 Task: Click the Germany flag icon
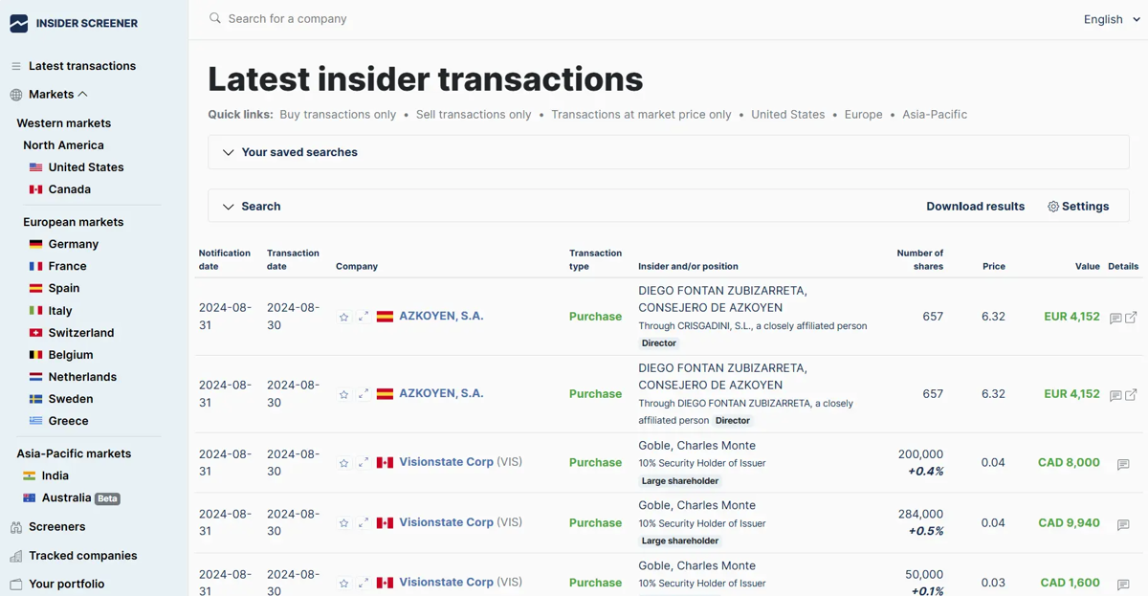point(35,244)
